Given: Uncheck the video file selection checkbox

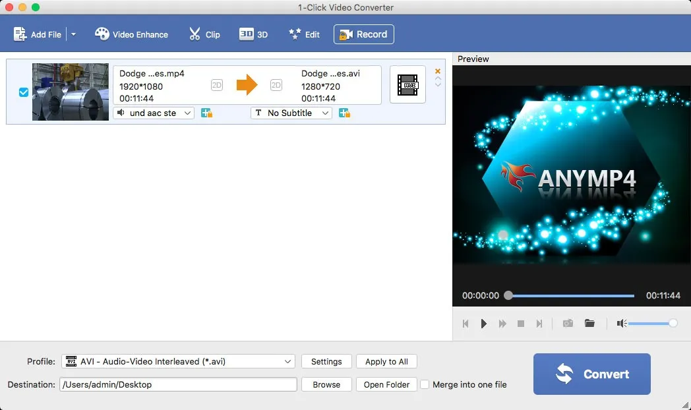Looking at the screenshot, I should (x=23, y=92).
